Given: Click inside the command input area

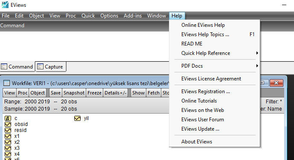Looking at the screenshot, I should tap(84, 46).
